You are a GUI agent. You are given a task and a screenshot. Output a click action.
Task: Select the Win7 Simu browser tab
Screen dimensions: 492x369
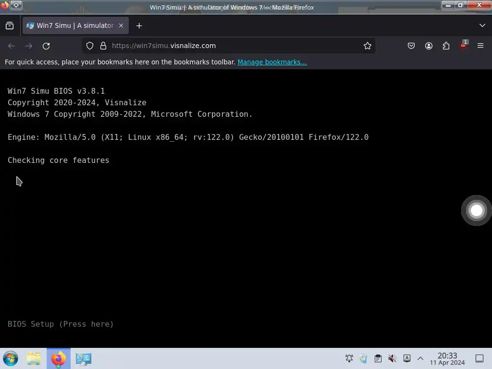coord(75,25)
